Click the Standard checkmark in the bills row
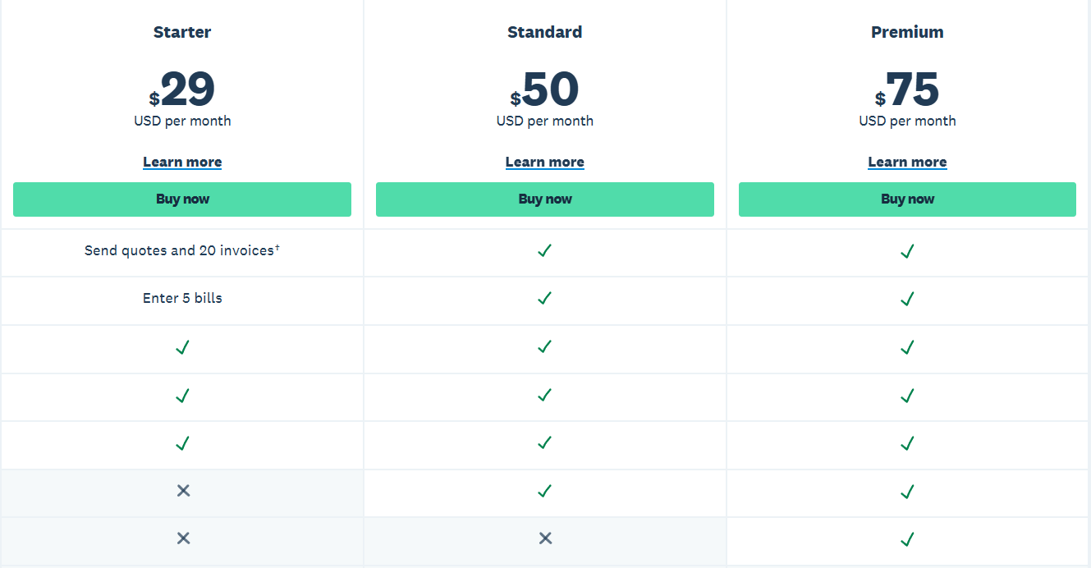This screenshot has width=1091, height=568. tap(544, 299)
